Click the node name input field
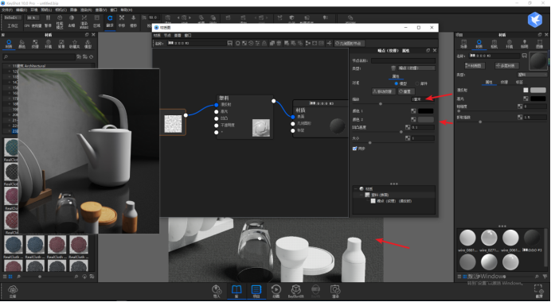 pyautogui.click(x=403, y=60)
